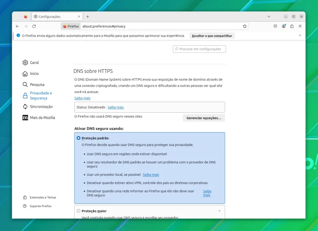Viewport: 318px width, 231px height.
Task: Open the Extensões e Temas link
Action: pos(43,197)
